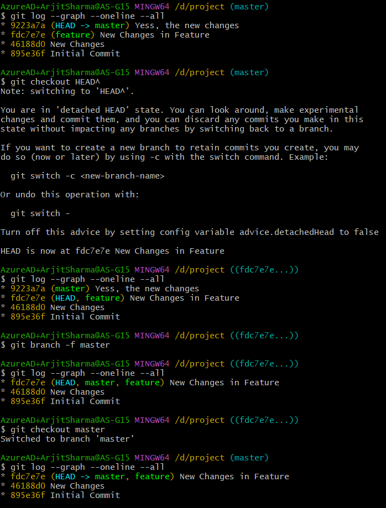Select the line "Note: switching to 'HEAD^'."

(67, 91)
